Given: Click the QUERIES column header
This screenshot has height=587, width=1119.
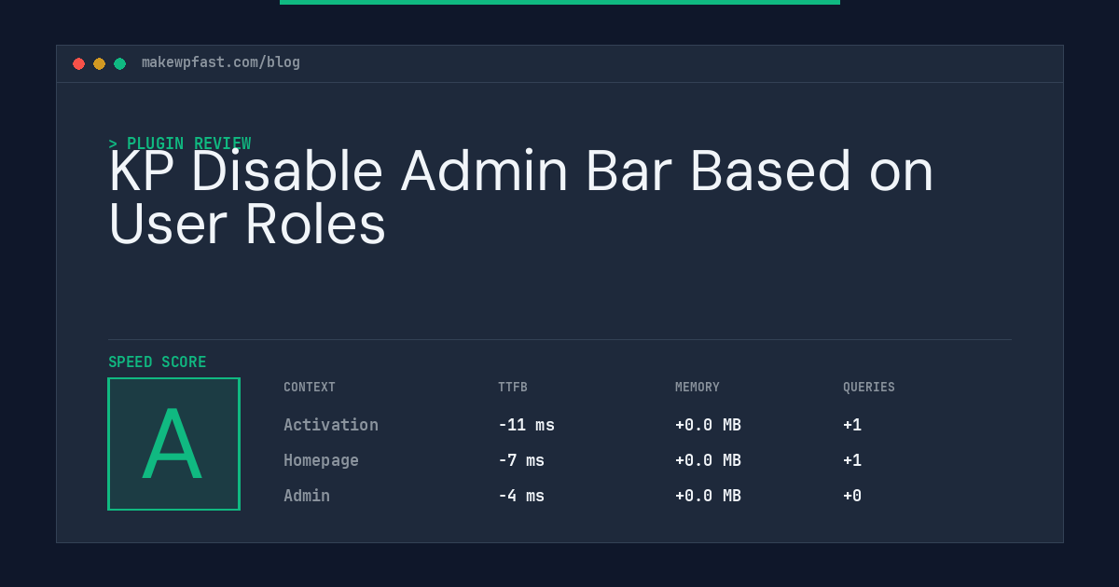Looking at the screenshot, I should (x=869, y=387).
